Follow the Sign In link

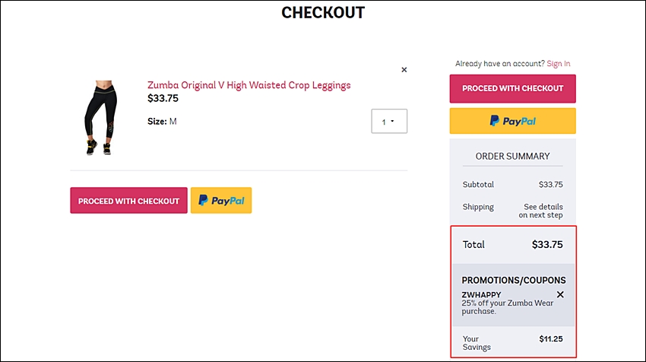(559, 63)
